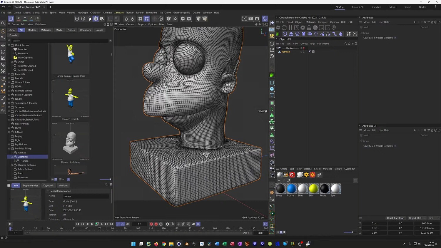Switch to Polygons mode in top toolbar
The width and height of the screenshot is (441, 248).
89,19
